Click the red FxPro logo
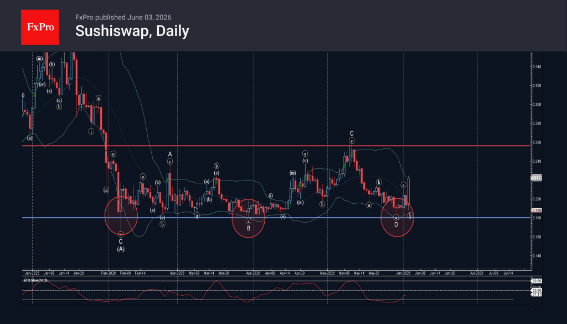Viewport: 567px width, 324px height. (40, 27)
